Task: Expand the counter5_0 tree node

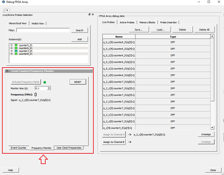Action: click(12, 45)
